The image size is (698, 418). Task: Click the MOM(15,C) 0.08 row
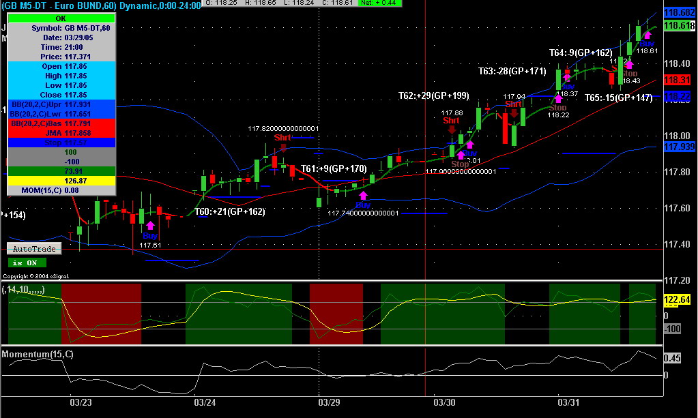pyautogui.click(x=61, y=191)
